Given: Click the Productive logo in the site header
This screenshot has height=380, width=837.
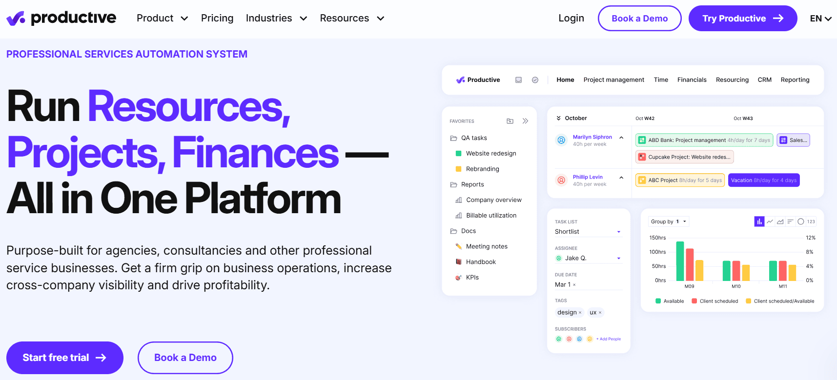Looking at the screenshot, I should coord(61,18).
